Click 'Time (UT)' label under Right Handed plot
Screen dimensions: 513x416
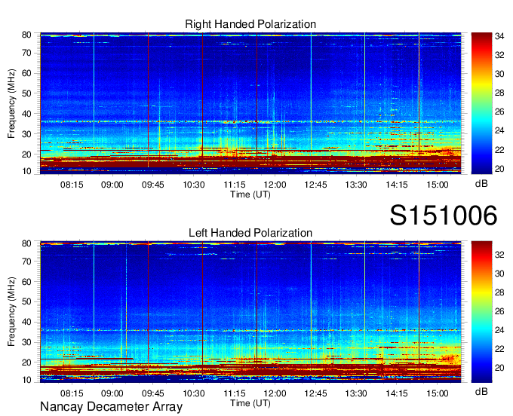250,194
